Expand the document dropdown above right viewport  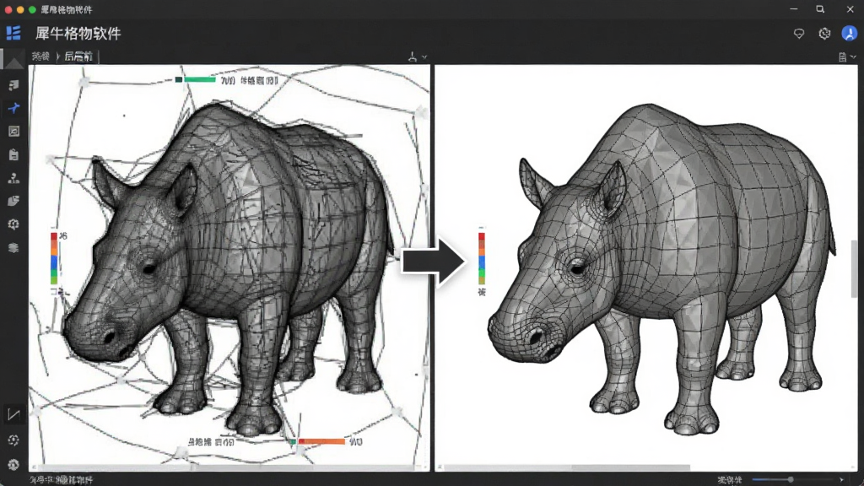(847, 57)
